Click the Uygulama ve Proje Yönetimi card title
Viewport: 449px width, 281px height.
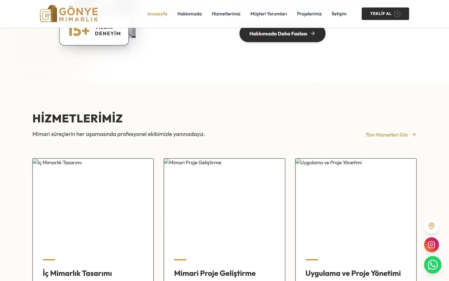(353, 273)
